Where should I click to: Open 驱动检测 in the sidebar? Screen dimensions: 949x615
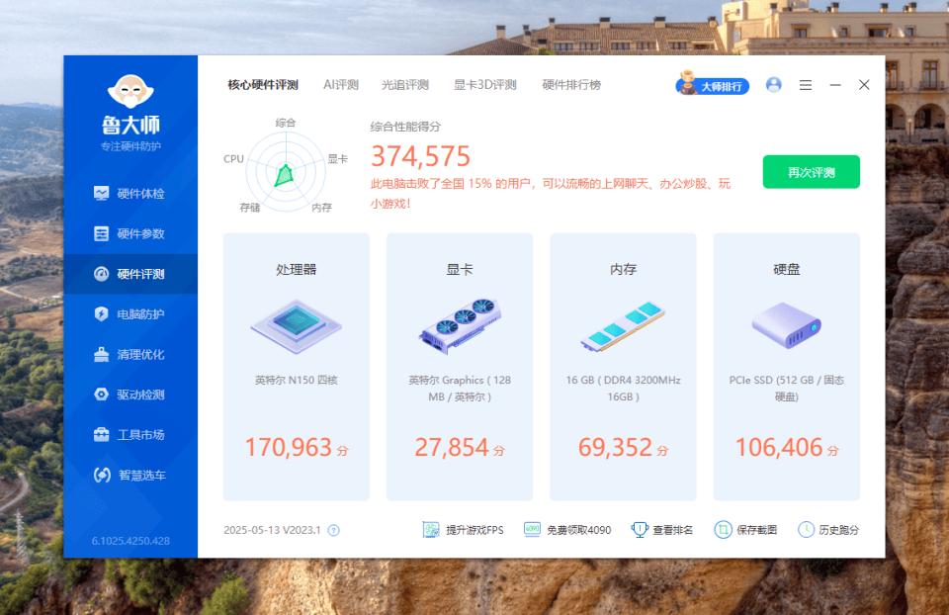[130, 395]
